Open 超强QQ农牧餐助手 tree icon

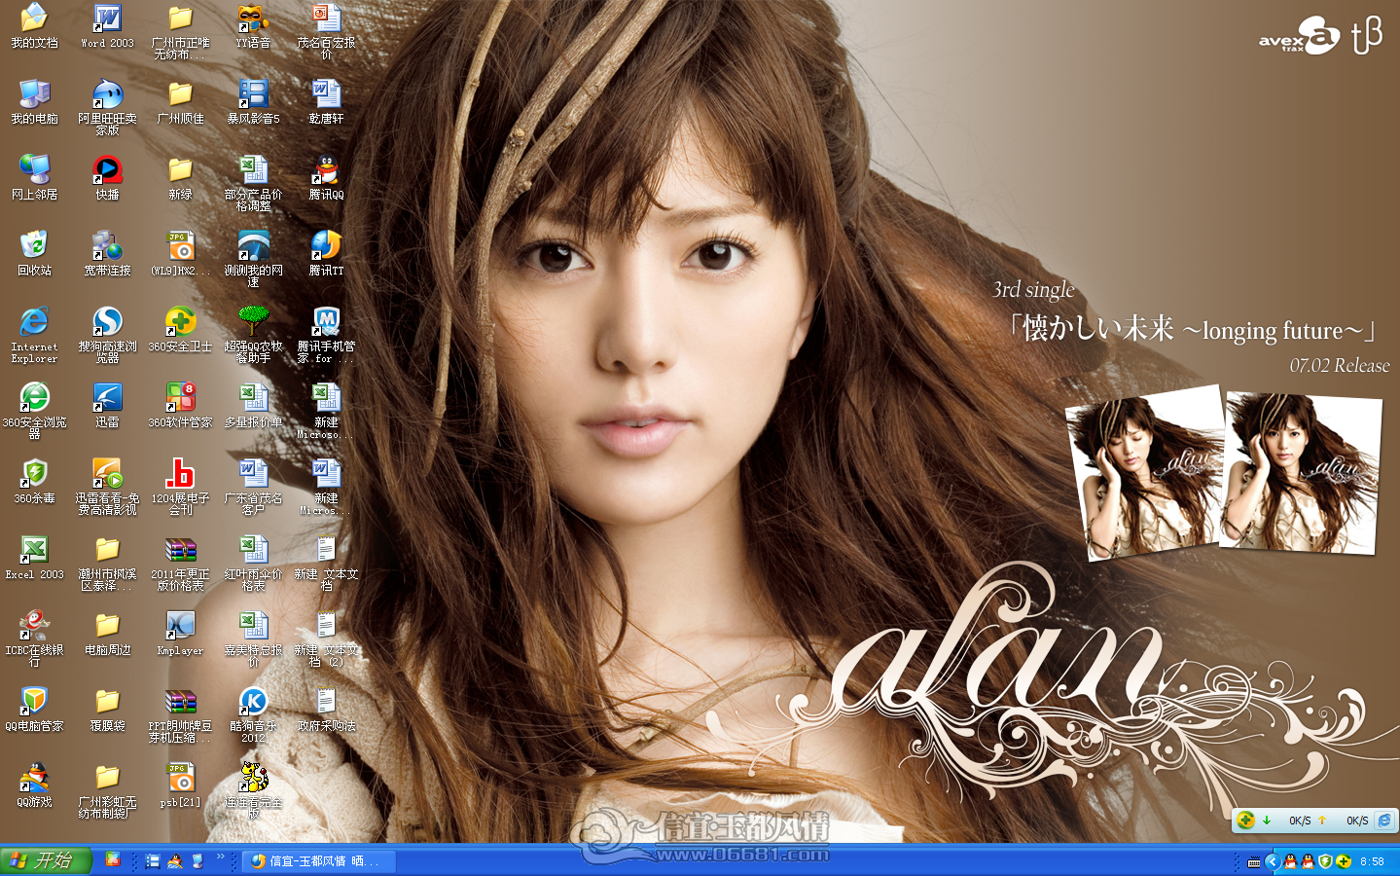[x=253, y=336]
